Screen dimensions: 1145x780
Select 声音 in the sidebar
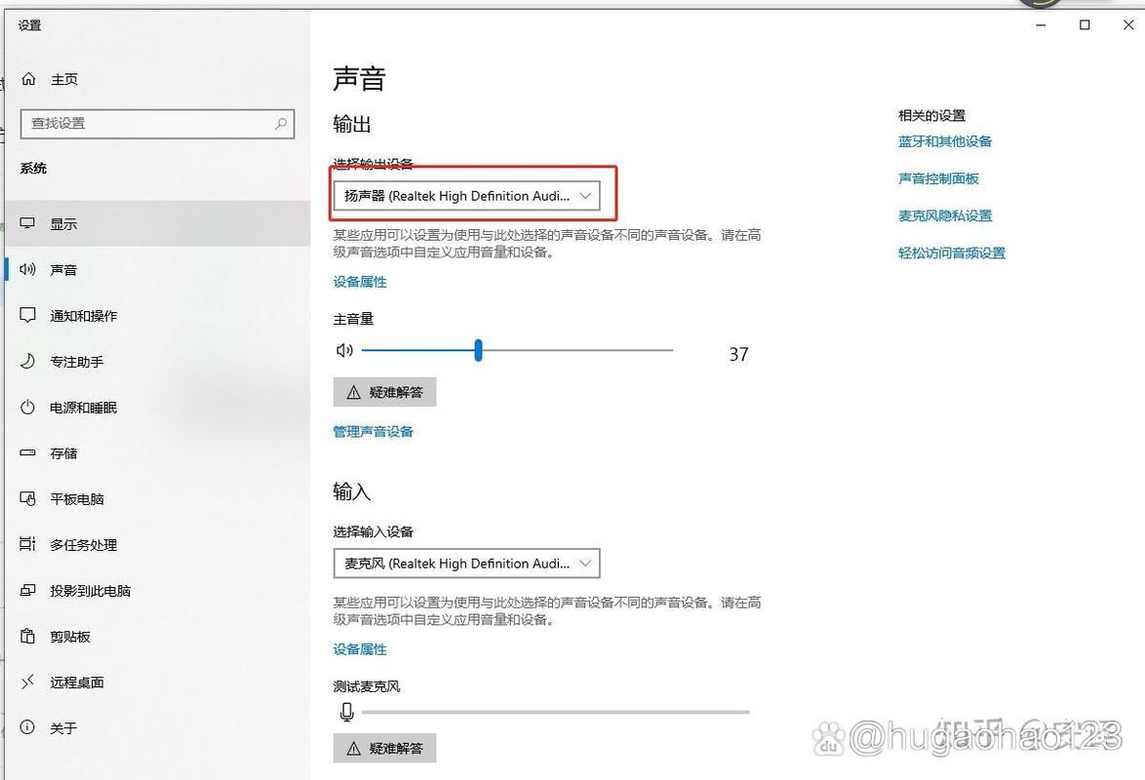(158, 269)
